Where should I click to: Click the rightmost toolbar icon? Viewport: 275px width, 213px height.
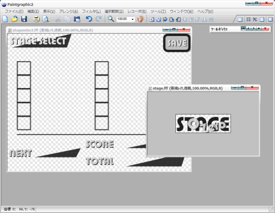(x=270, y=19)
